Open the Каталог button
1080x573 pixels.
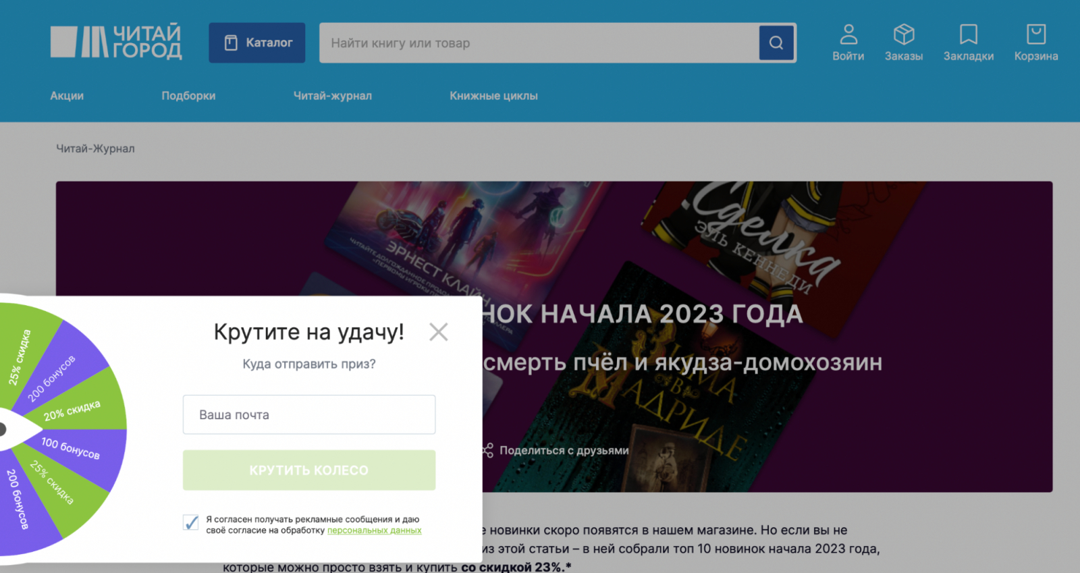tap(256, 43)
